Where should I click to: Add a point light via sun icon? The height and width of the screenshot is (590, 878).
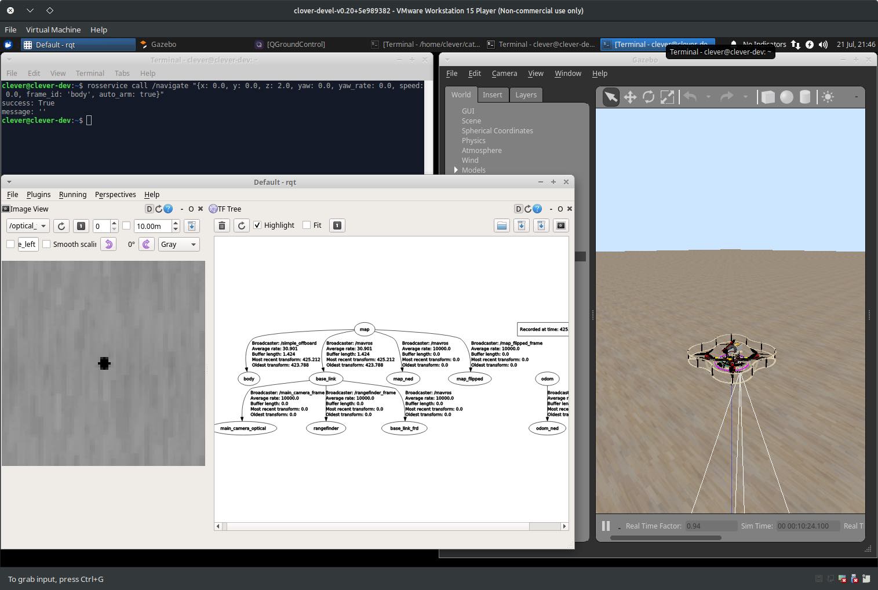[x=828, y=97]
